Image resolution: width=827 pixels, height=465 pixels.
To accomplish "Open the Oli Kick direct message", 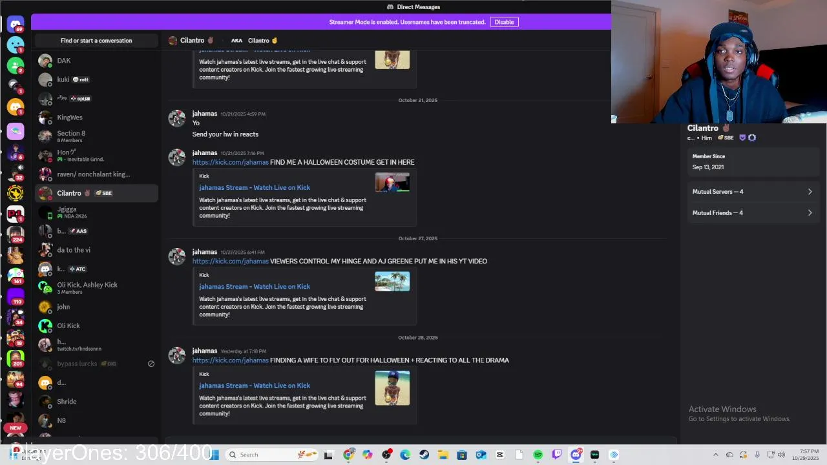I will tap(96, 325).
